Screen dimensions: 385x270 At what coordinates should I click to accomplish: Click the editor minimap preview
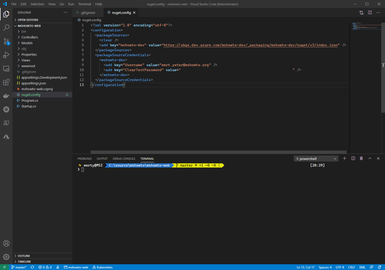click(366, 26)
